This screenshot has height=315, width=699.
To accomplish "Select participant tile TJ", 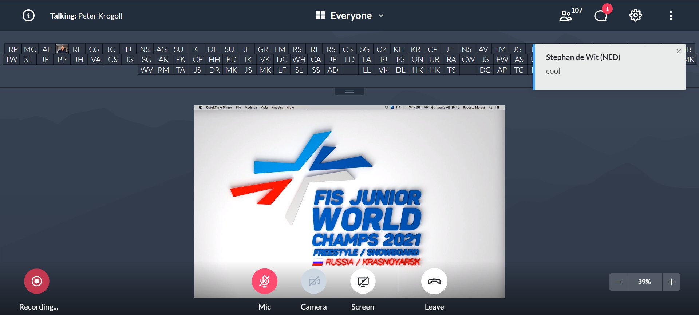I will pyautogui.click(x=128, y=49).
